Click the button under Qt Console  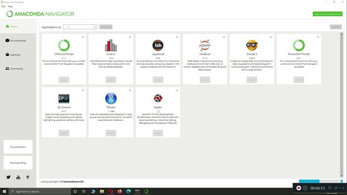[x=64, y=133]
